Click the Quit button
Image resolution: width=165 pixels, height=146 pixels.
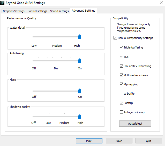(149, 141)
